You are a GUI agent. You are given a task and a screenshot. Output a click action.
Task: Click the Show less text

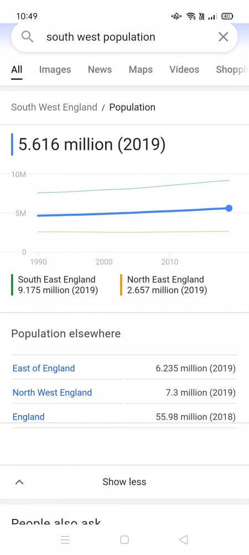tap(124, 482)
